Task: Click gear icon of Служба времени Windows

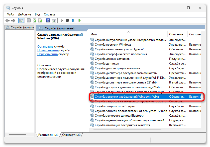Action: coord(92,44)
